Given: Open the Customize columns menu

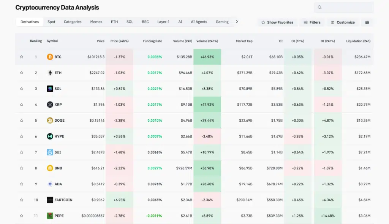Looking at the screenshot, I should (x=342, y=22).
